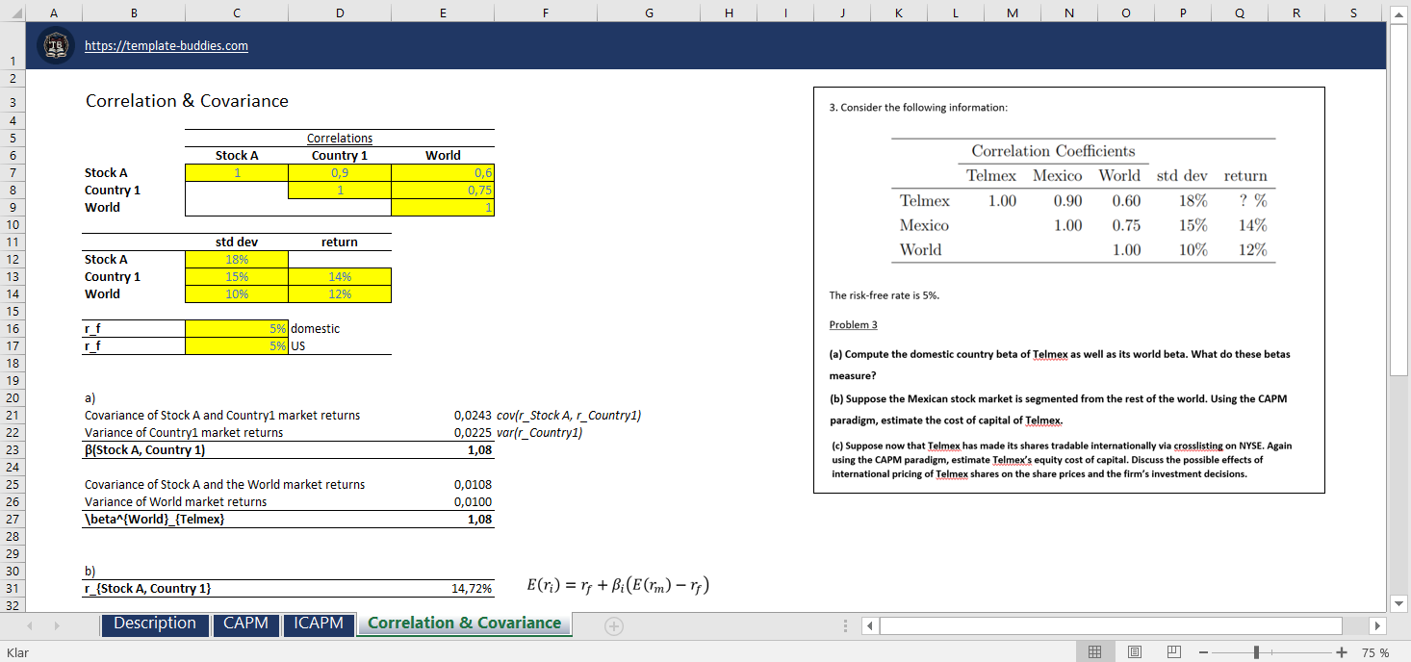Click the Template Buddies logo icon
1411x662 pixels.
(x=55, y=46)
